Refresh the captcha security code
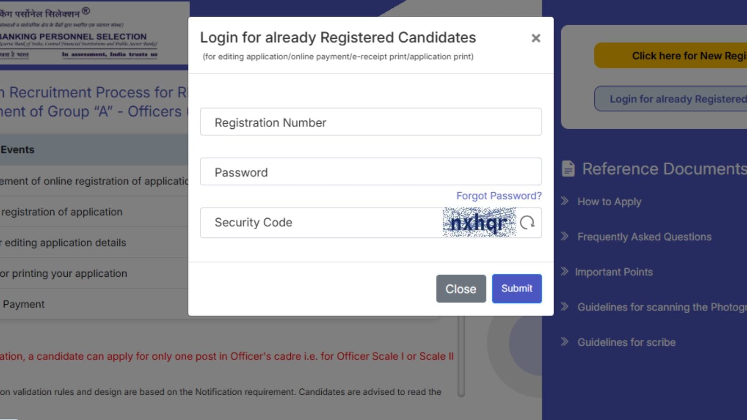 (x=527, y=223)
